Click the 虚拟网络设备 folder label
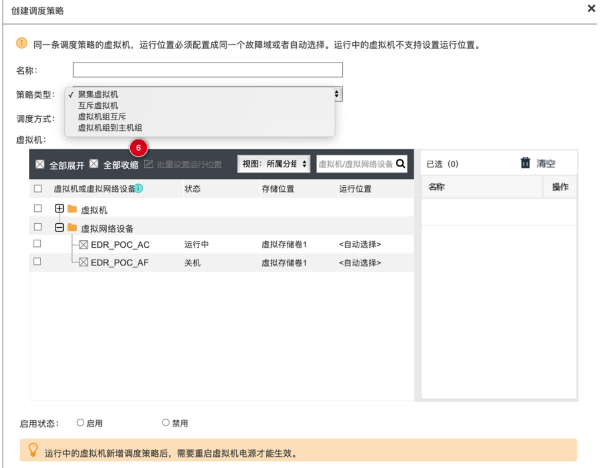 tap(107, 228)
